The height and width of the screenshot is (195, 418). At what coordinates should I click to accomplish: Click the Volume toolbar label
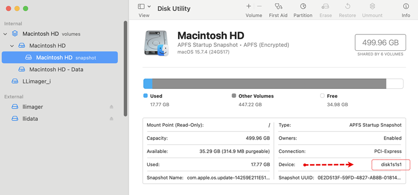(254, 15)
